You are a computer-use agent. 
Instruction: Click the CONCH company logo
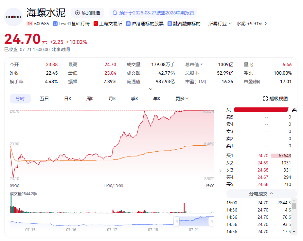pyautogui.click(x=13, y=17)
